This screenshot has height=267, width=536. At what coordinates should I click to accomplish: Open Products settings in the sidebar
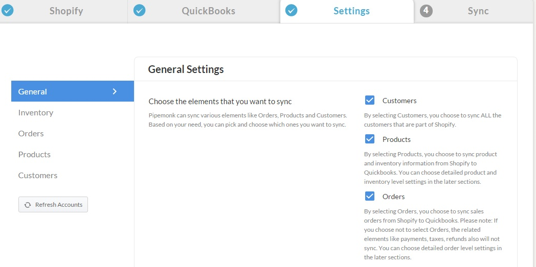34,155
